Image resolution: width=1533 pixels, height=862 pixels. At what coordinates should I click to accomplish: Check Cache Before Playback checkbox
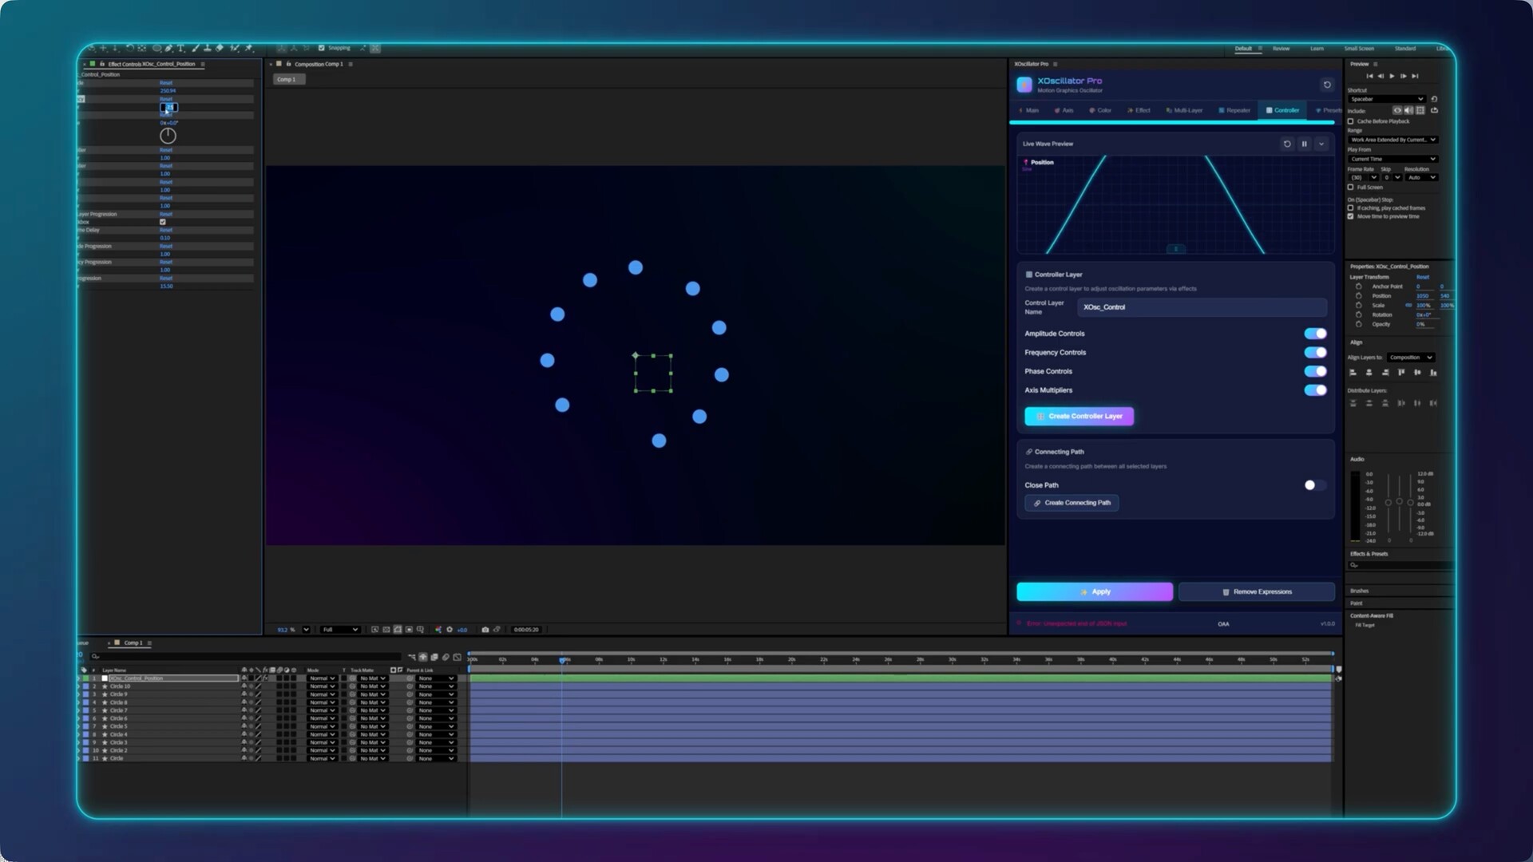coord(1351,121)
